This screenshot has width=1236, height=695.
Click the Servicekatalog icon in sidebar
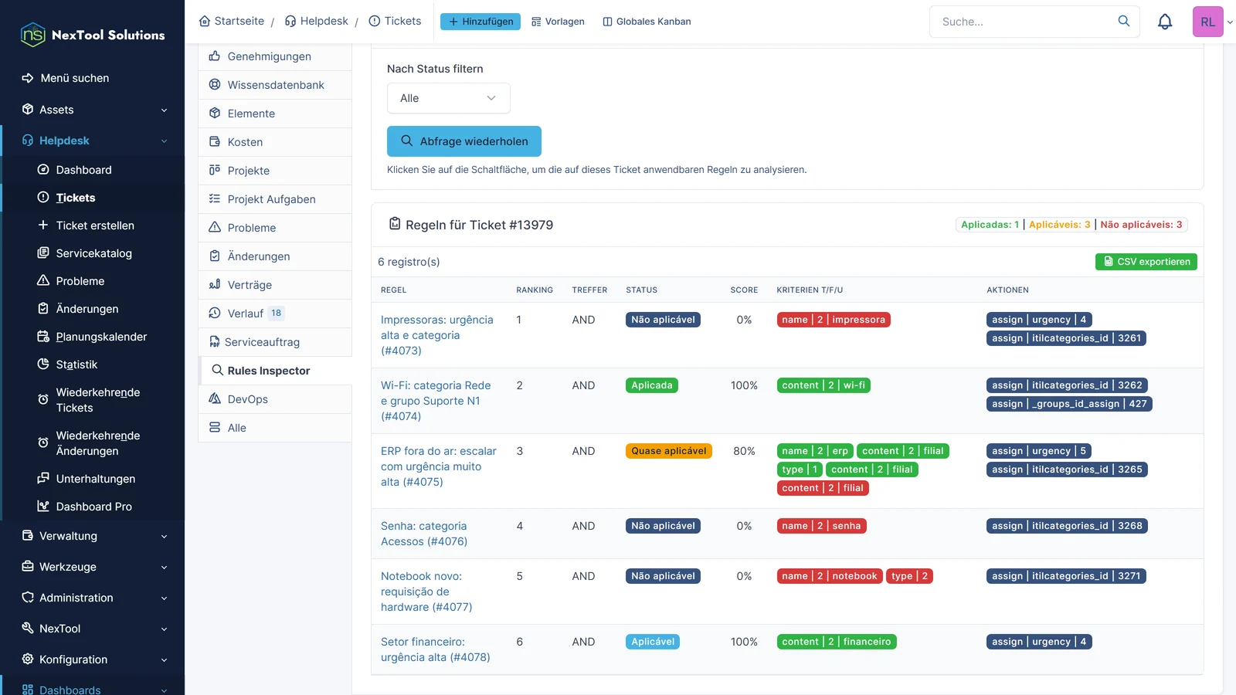tap(43, 253)
